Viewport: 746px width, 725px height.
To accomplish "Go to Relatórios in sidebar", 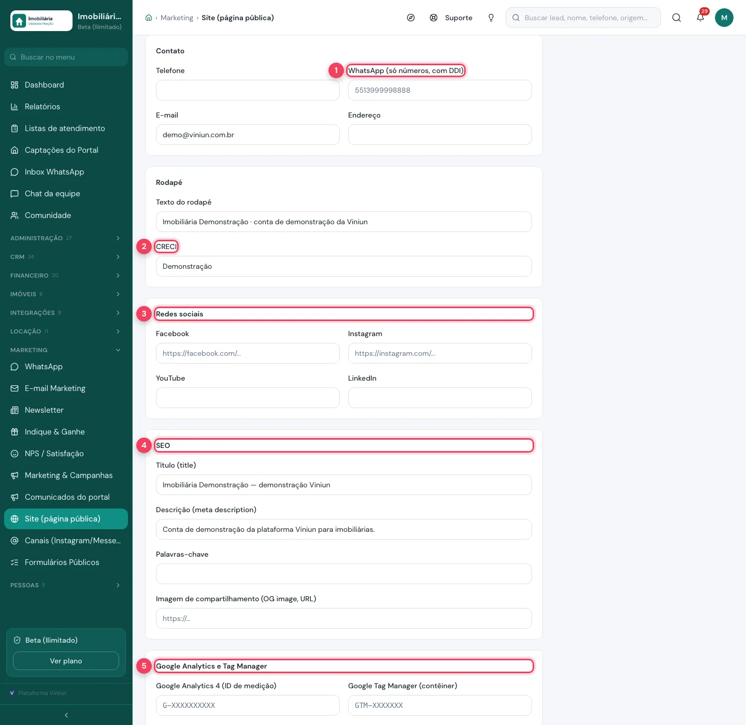I will pos(66,107).
